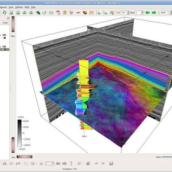Image resolution: width=172 pixels, height=172 pixels.
Task: Click the floppy disk save icon
Action: (x=111, y=163)
